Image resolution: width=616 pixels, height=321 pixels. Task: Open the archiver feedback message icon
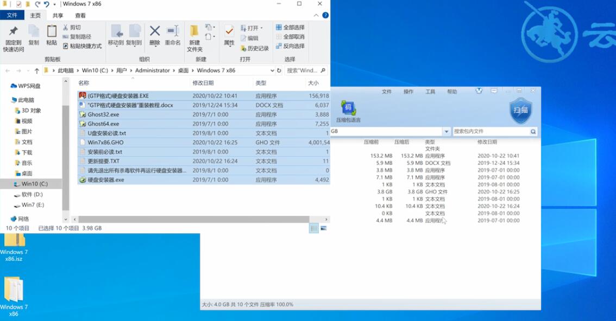coord(494,91)
